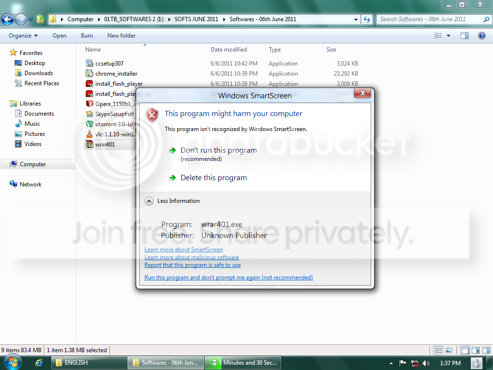Click Open in the Explorer toolbar
The height and width of the screenshot is (370, 493).
[59, 36]
